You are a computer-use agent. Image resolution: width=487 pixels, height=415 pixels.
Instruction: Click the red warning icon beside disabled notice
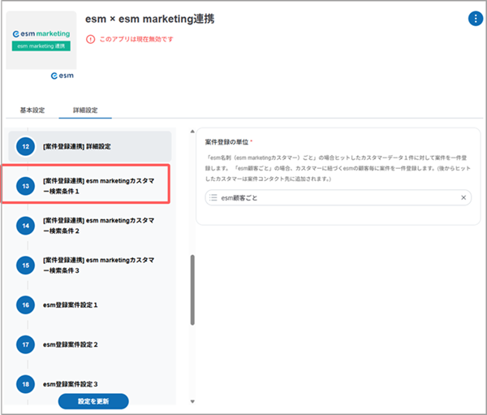coord(90,39)
